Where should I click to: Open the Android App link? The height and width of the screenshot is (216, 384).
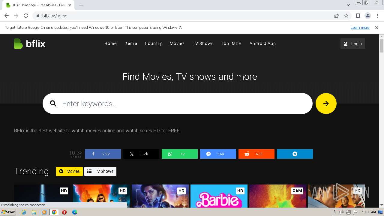pyautogui.click(x=262, y=43)
